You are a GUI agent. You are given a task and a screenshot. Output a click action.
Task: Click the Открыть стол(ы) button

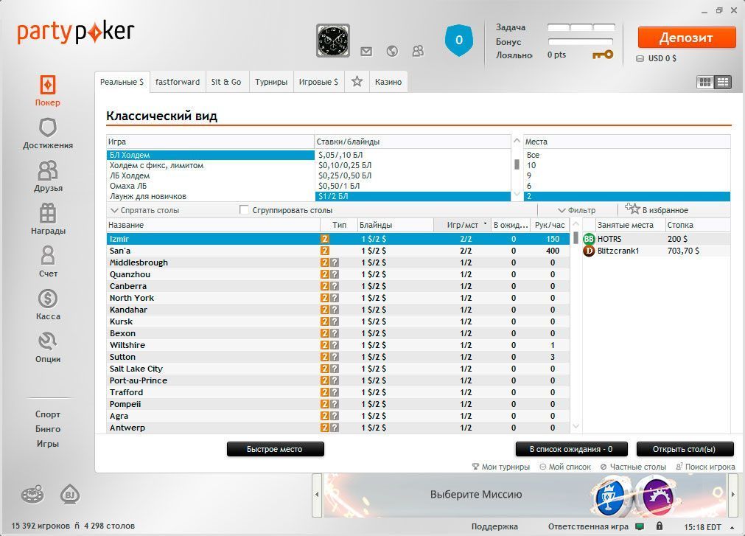click(684, 449)
